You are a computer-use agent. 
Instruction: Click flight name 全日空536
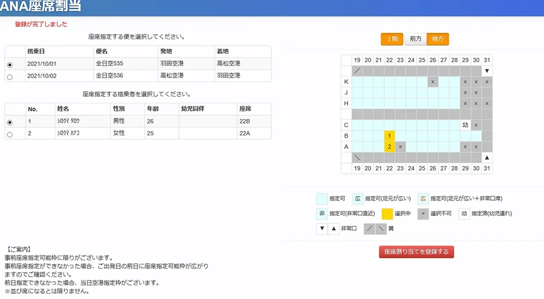pos(109,76)
